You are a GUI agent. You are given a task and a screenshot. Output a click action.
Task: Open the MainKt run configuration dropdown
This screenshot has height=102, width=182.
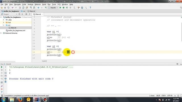click(53, 8)
